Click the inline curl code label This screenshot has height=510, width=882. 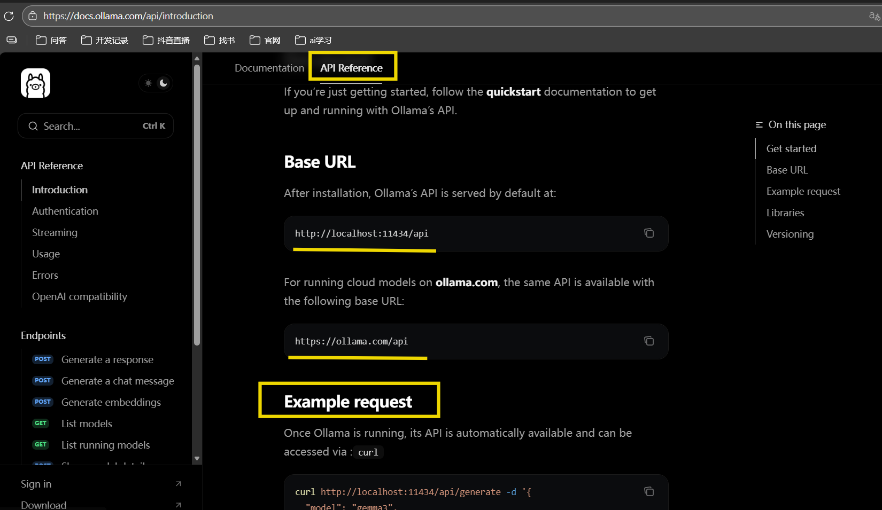tap(368, 452)
